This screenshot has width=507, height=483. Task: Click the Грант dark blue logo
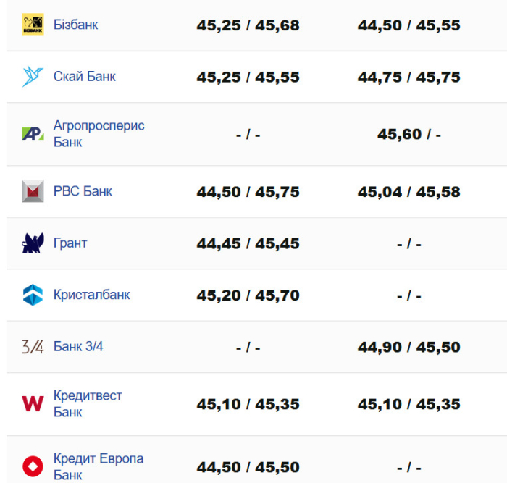coord(33,243)
